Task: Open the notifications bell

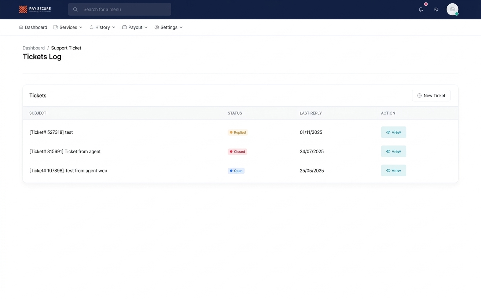Action: pyautogui.click(x=421, y=10)
